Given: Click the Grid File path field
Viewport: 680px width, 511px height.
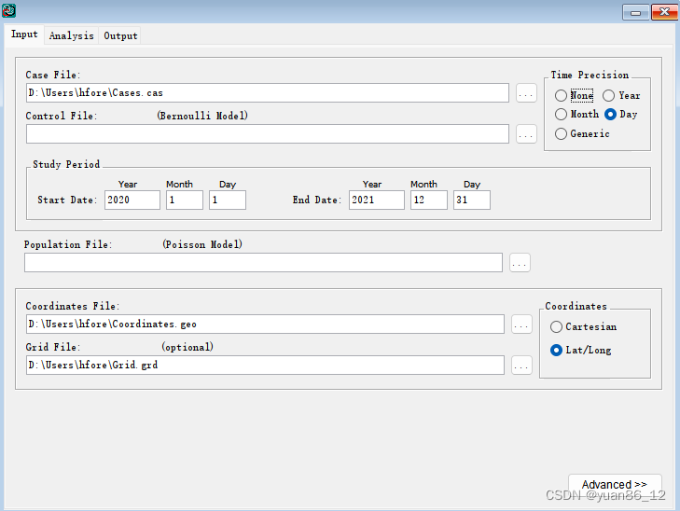Looking at the screenshot, I should tap(265, 366).
